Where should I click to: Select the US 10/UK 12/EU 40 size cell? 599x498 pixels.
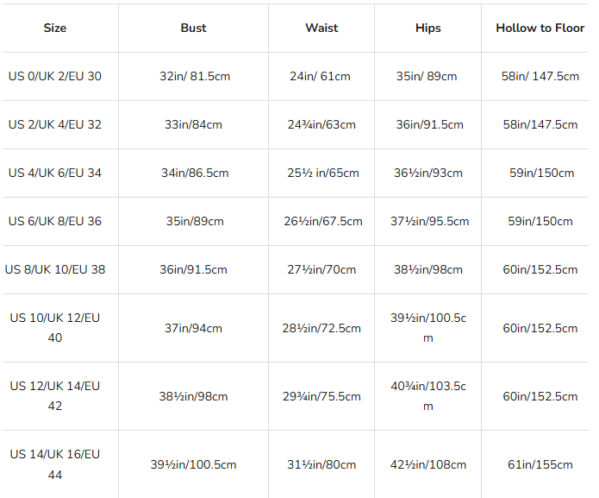pos(55,328)
